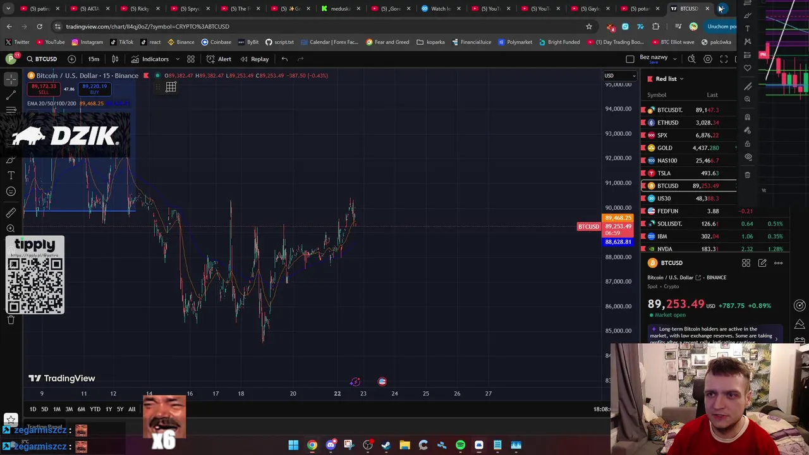809x455 pixels.
Task: Select the 5Y date range
Action: pyautogui.click(x=120, y=409)
